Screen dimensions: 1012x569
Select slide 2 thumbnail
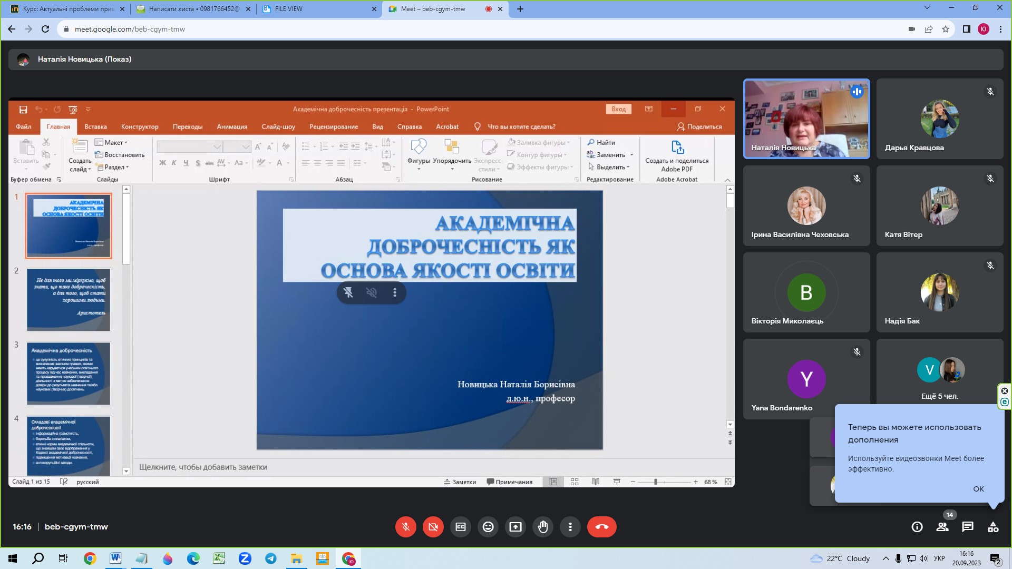69,300
